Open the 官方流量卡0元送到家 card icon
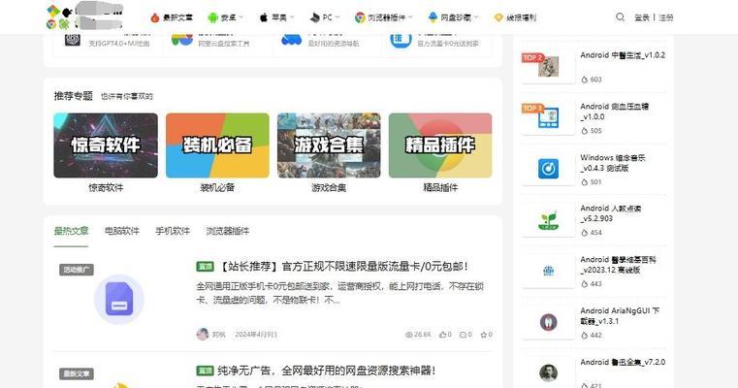 click(401, 40)
